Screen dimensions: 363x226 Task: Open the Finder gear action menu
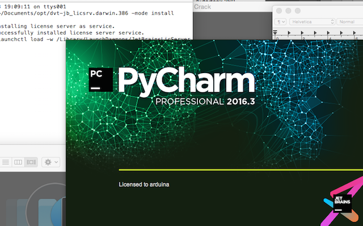tap(51, 162)
